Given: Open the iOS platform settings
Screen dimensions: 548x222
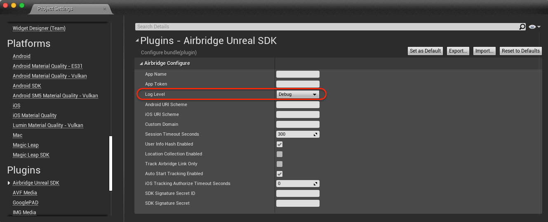Looking at the screenshot, I should (x=16, y=106).
